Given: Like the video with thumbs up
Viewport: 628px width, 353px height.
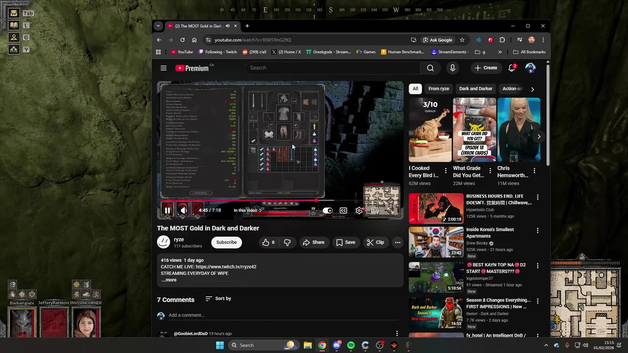Looking at the screenshot, I should pos(269,242).
